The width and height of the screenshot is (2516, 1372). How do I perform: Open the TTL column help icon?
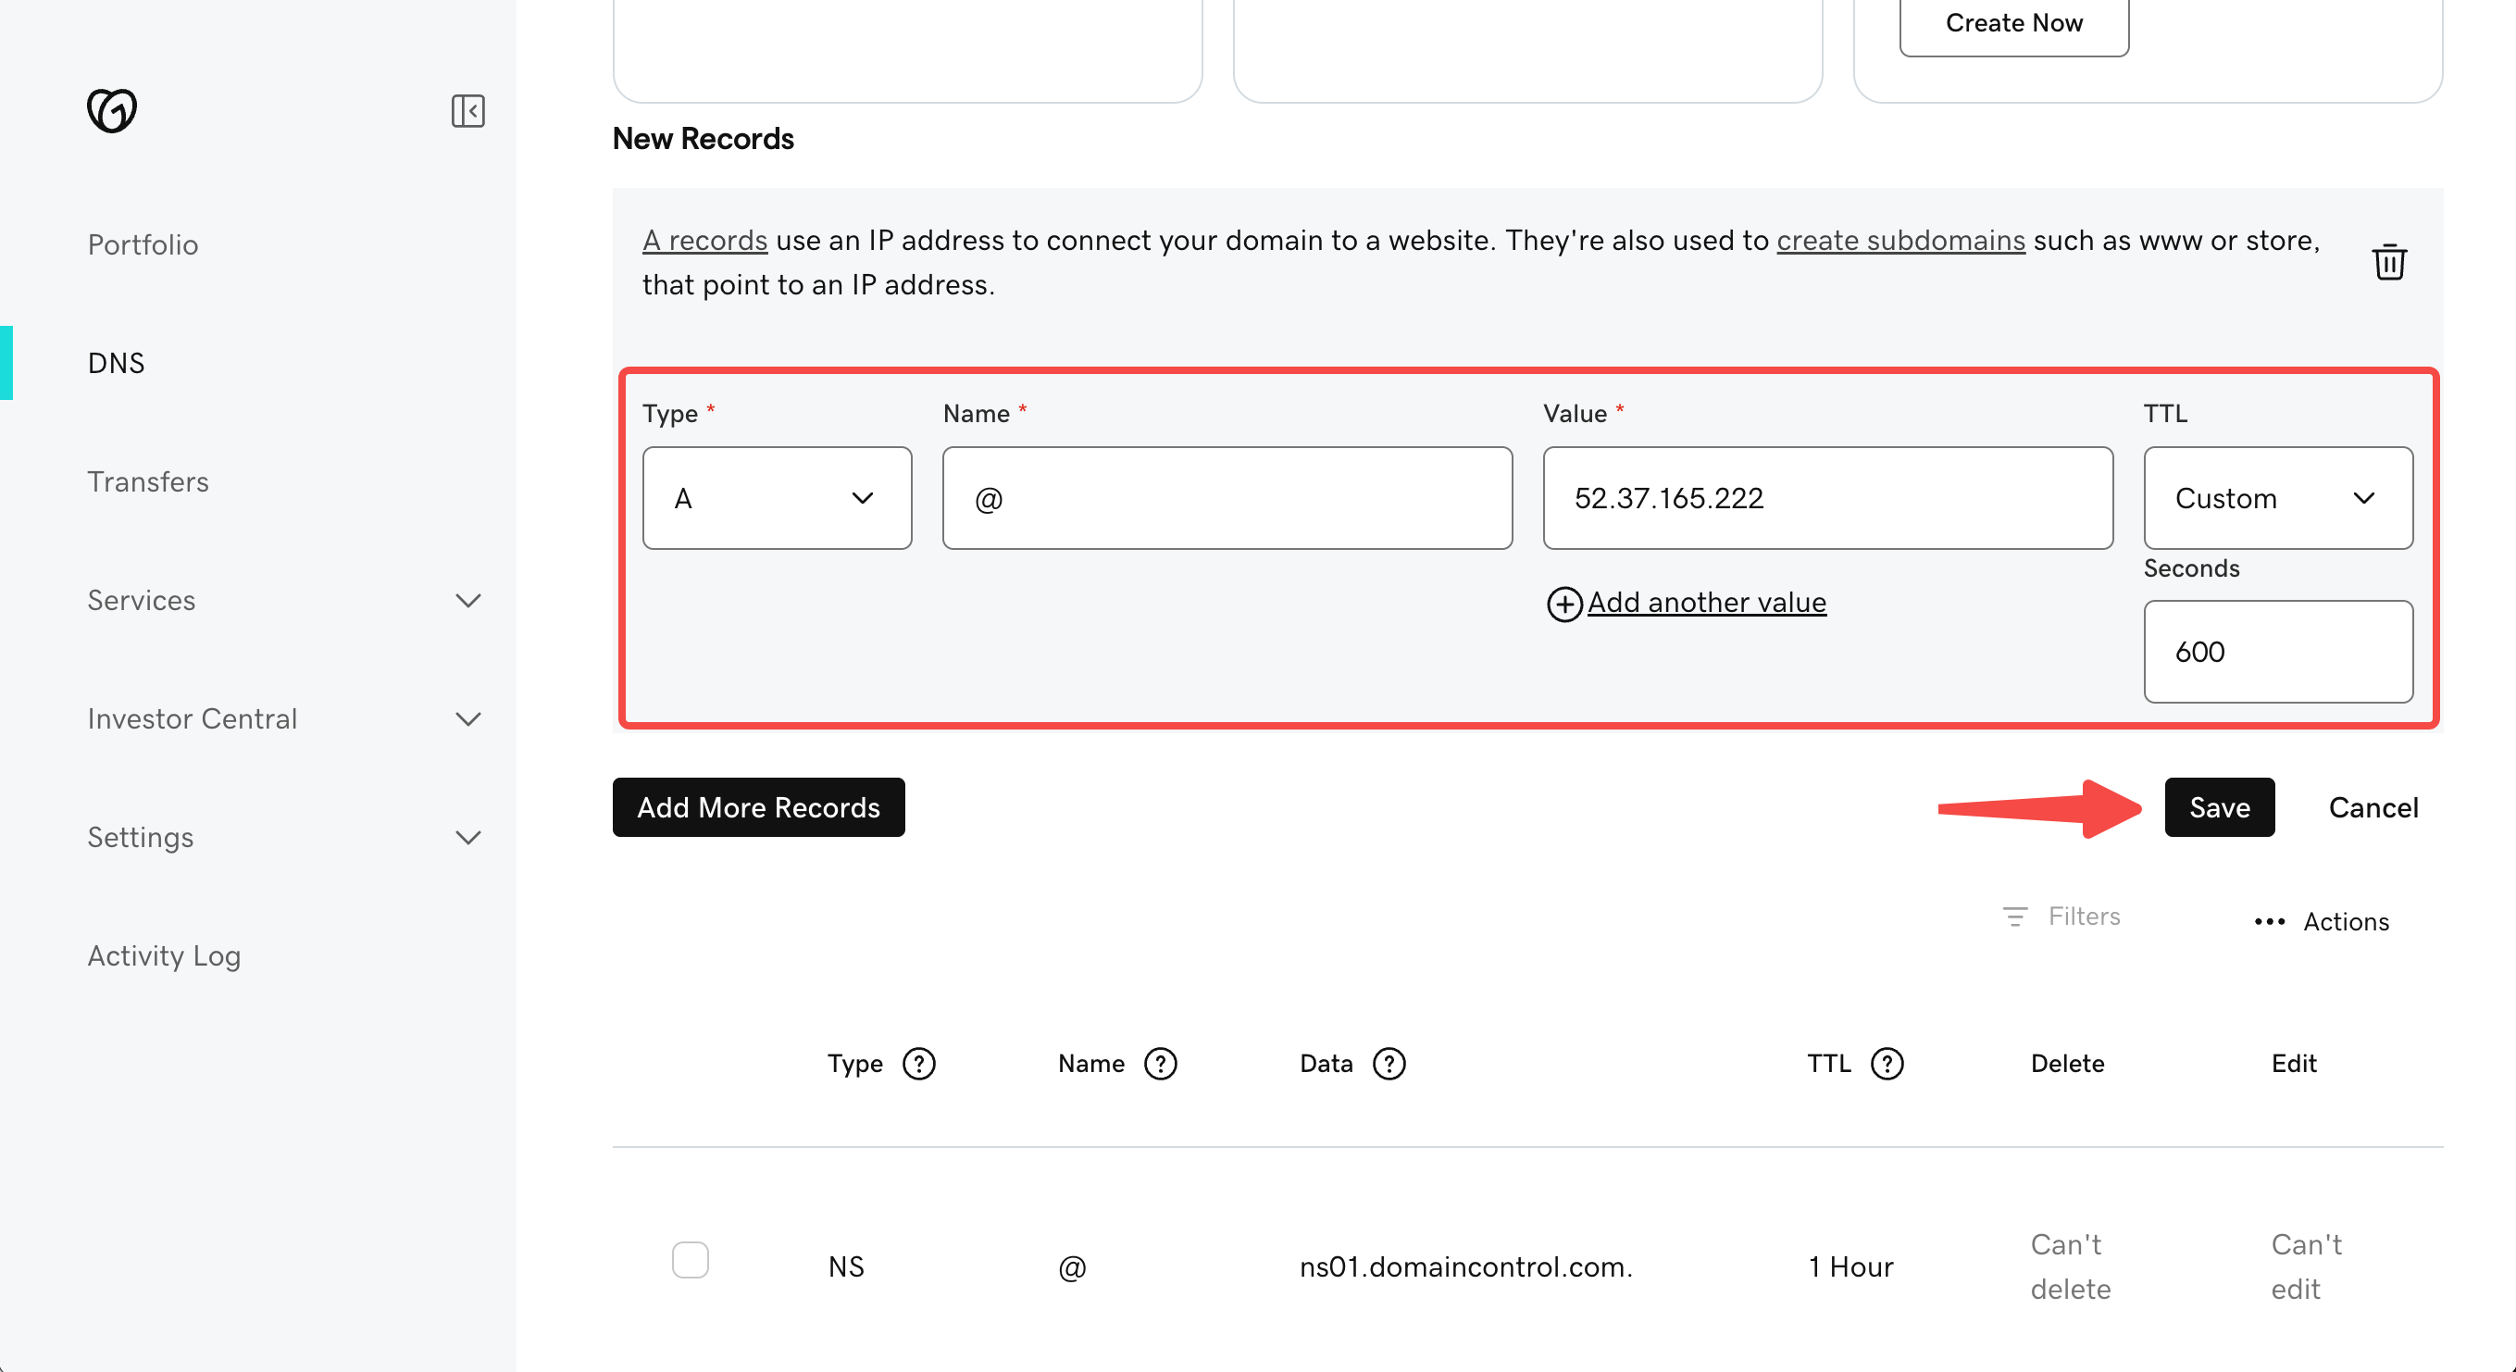point(1886,1064)
